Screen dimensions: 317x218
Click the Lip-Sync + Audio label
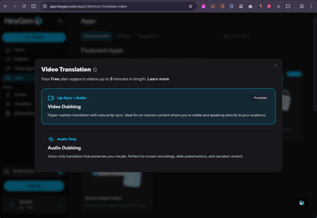tap(72, 98)
